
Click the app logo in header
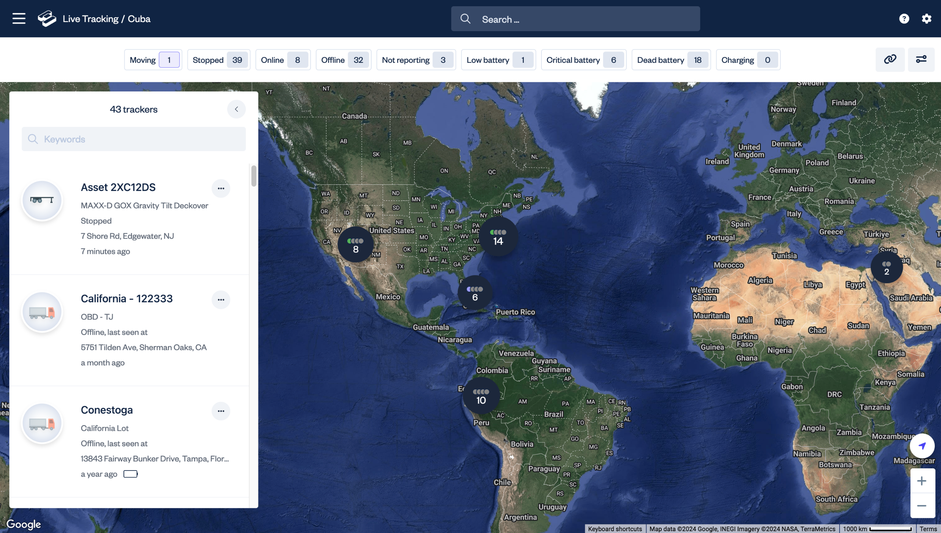tap(47, 19)
